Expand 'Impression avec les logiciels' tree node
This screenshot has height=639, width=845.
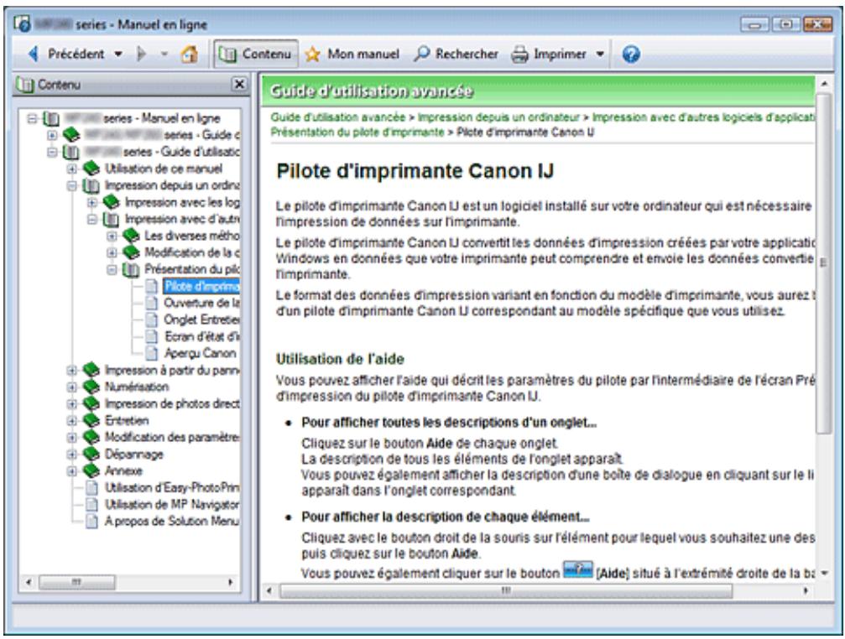[92, 202]
